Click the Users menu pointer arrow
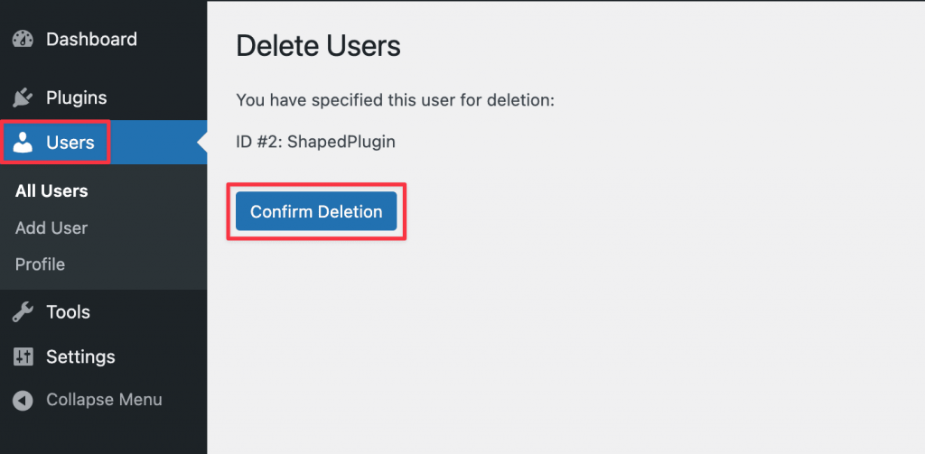This screenshot has width=925, height=454. click(202, 142)
